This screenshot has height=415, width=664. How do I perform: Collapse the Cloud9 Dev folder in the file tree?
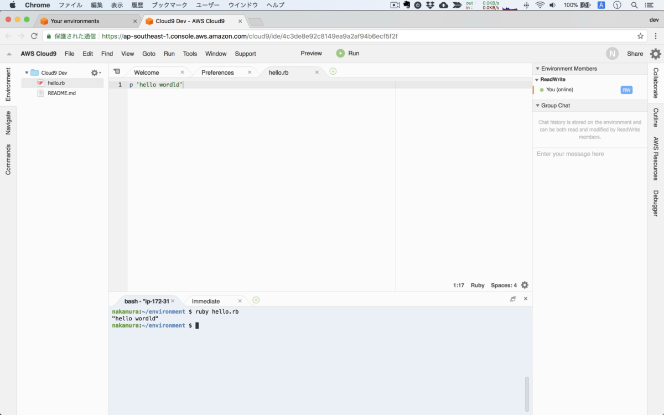coord(26,72)
